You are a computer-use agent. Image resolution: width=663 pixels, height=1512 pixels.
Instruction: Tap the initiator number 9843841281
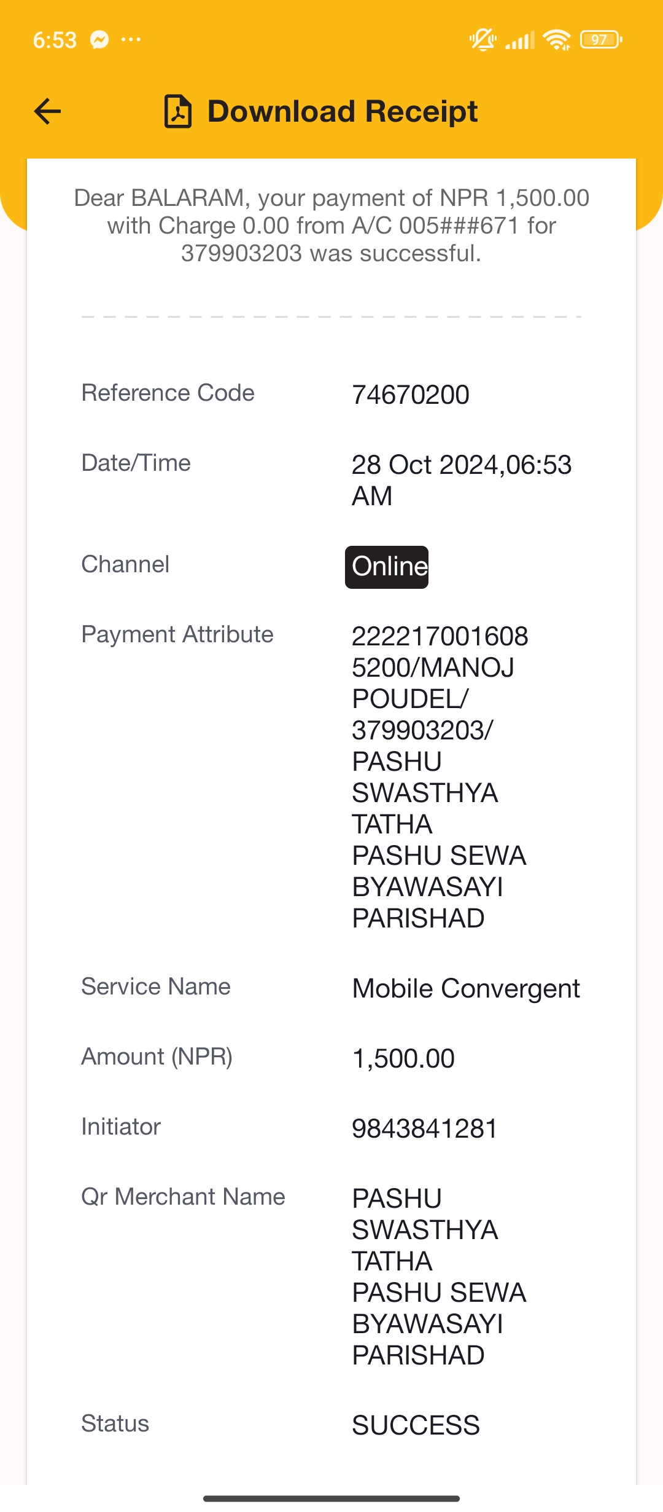425,1128
